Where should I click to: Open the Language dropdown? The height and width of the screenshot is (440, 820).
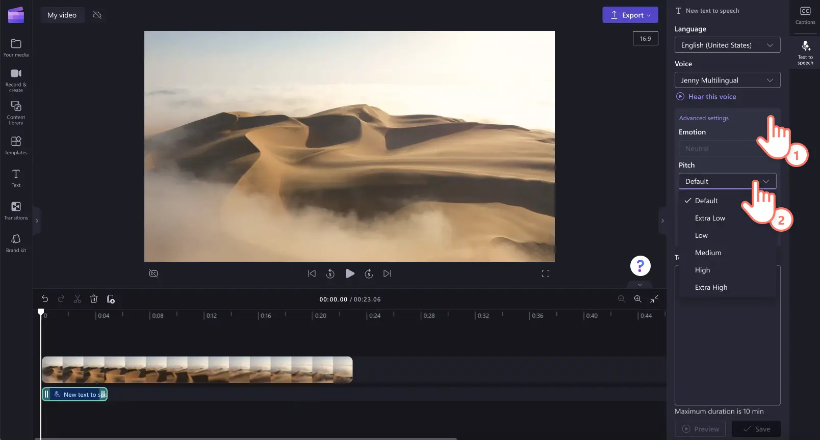coord(727,45)
